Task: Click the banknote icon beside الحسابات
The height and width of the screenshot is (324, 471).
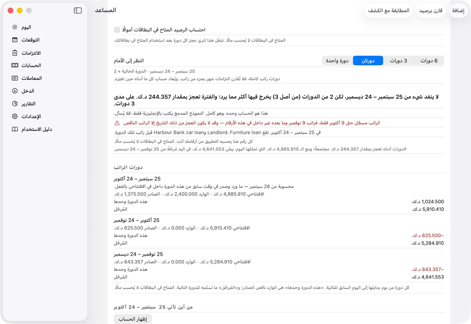Action: pyautogui.click(x=15, y=65)
